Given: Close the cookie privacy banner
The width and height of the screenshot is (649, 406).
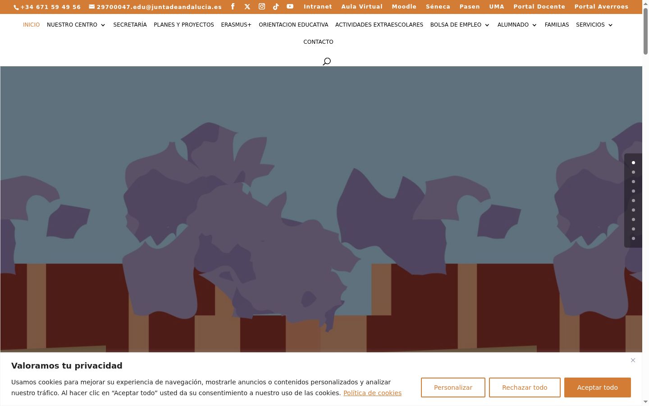Looking at the screenshot, I should pos(633,360).
